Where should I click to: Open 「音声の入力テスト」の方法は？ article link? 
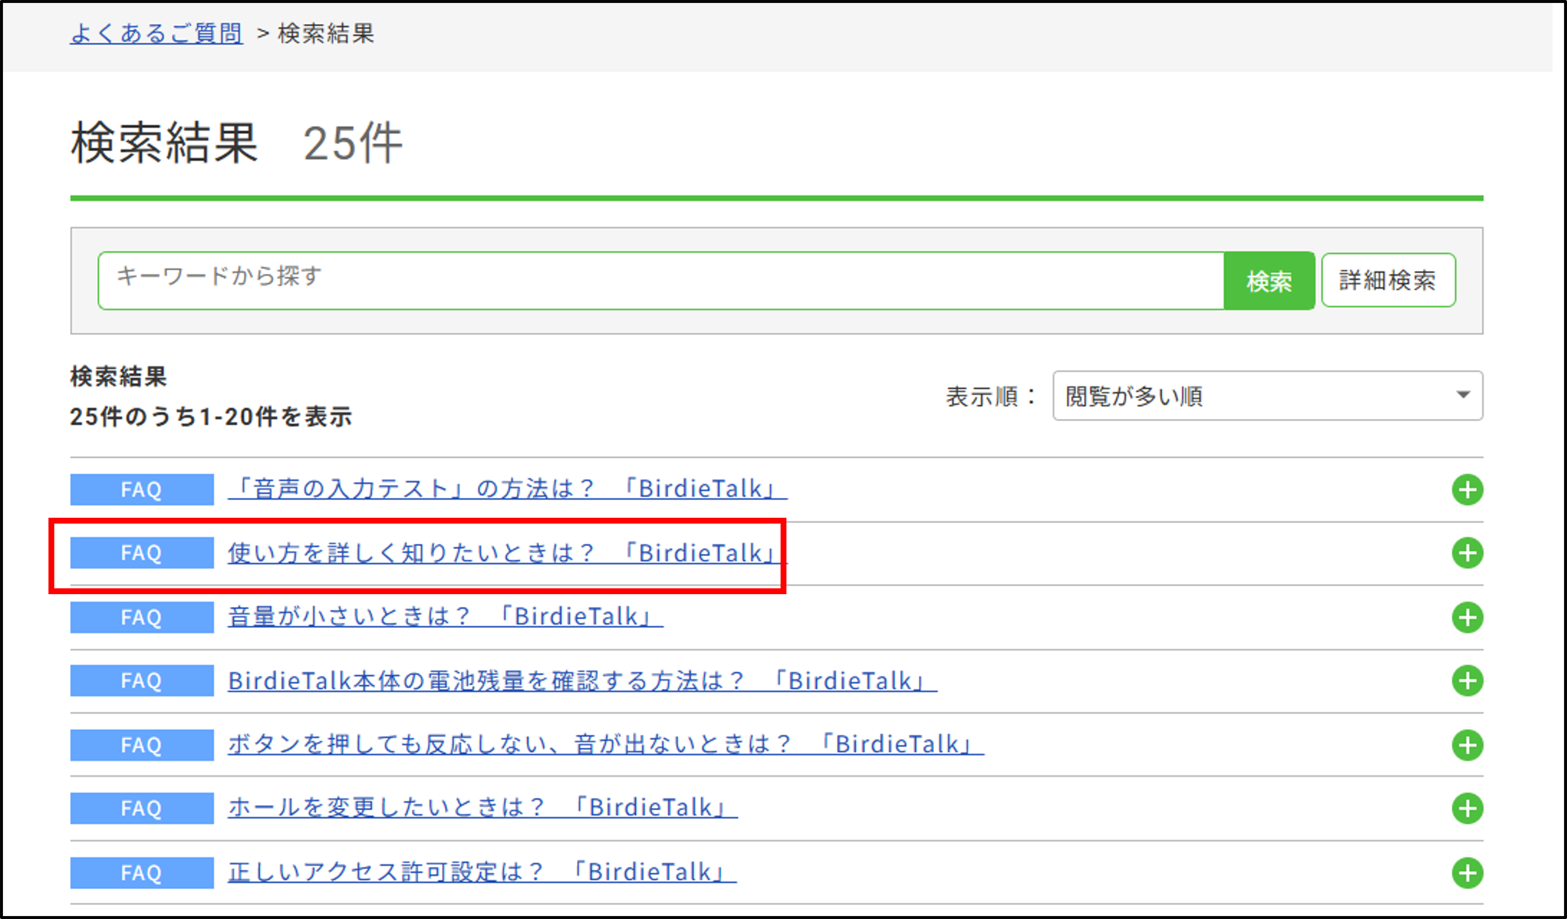click(x=507, y=489)
